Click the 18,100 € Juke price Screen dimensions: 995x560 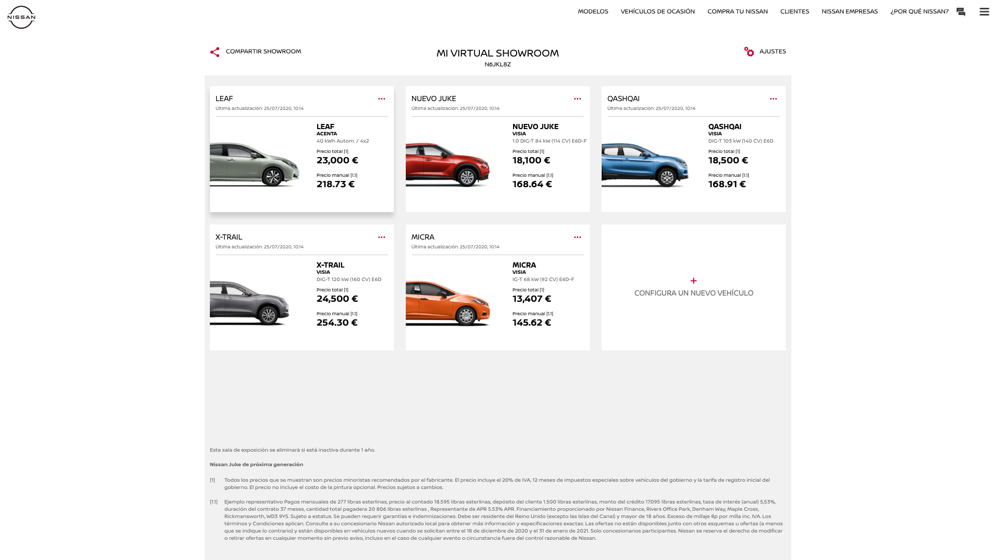[531, 161]
